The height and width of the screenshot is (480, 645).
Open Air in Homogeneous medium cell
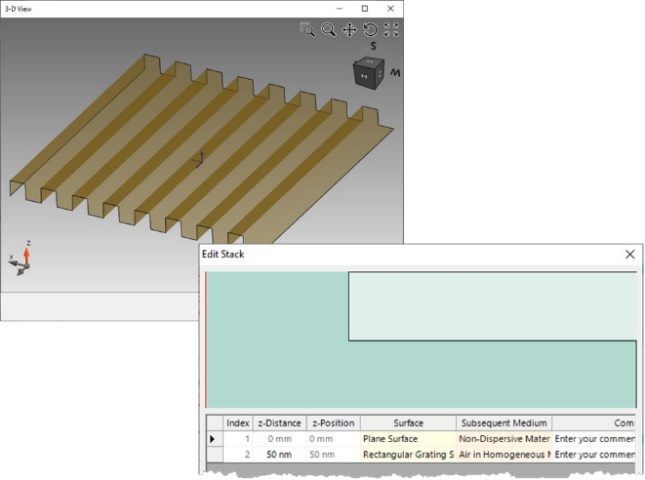pyautogui.click(x=504, y=455)
